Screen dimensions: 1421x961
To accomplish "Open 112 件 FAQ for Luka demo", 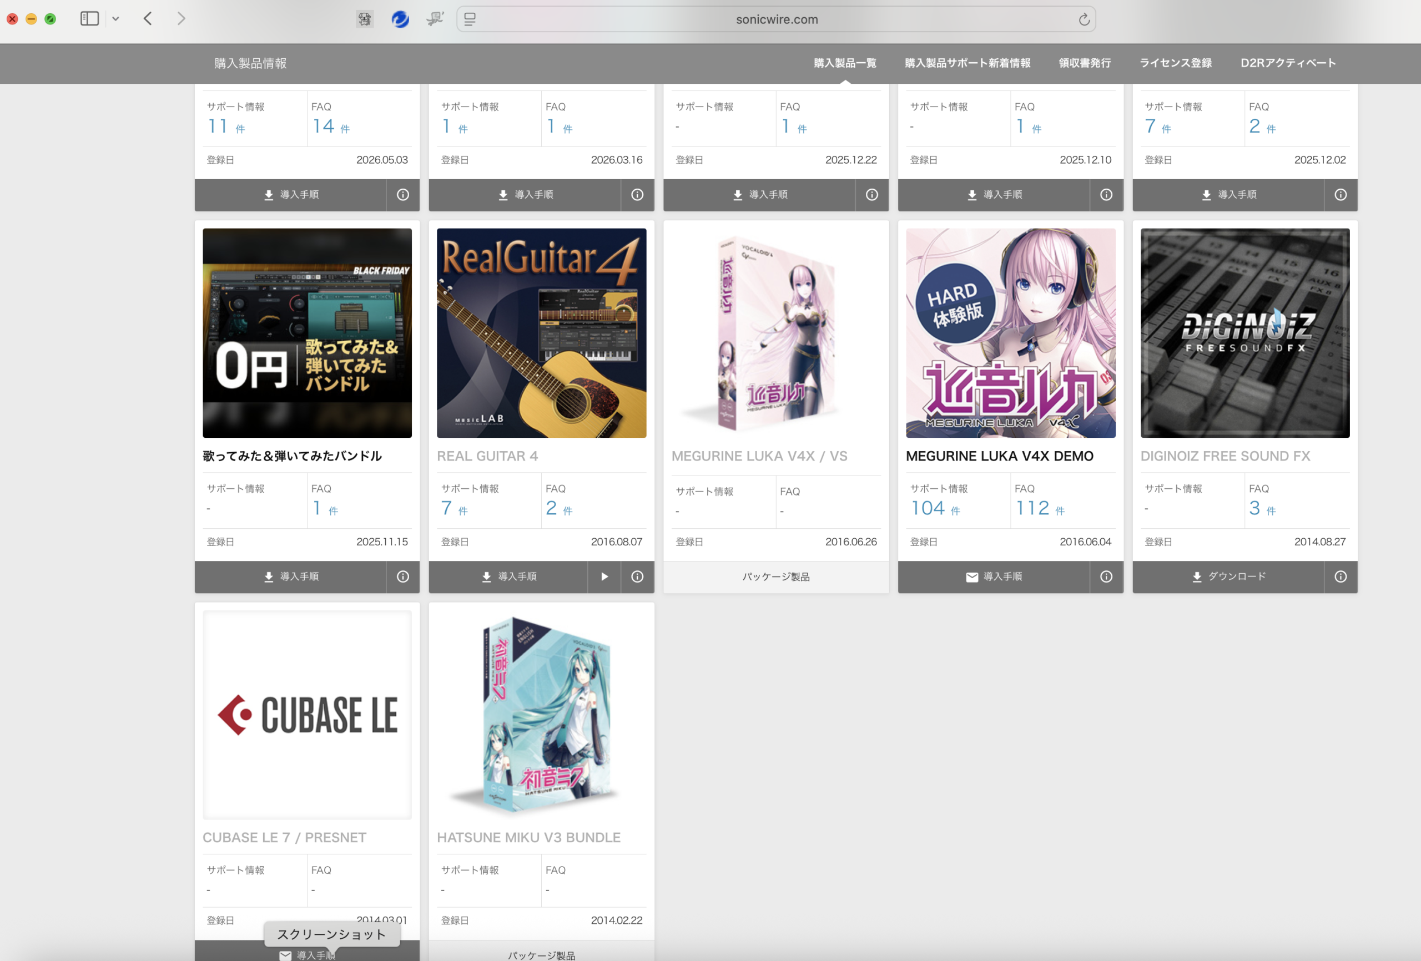I will click(x=1040, y=508).
